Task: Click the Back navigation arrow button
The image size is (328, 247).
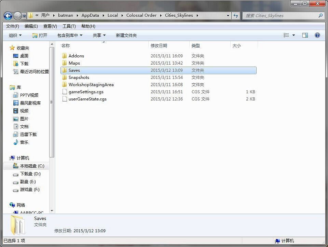Action: pyautogui.click(x=8, y=16)
